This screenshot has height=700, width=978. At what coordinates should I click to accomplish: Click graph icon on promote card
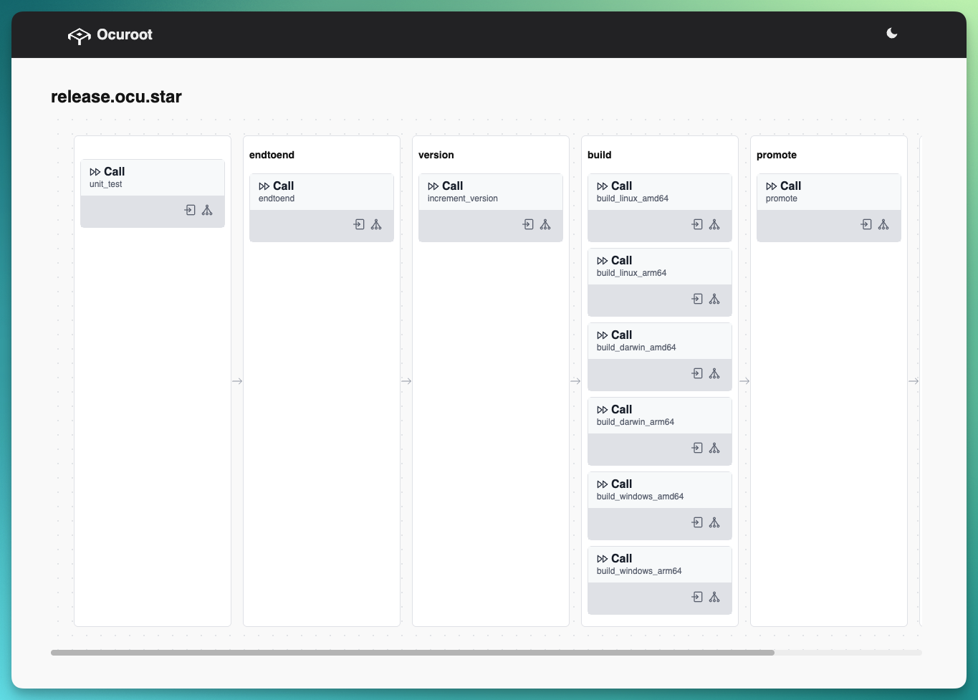(883, 224)
